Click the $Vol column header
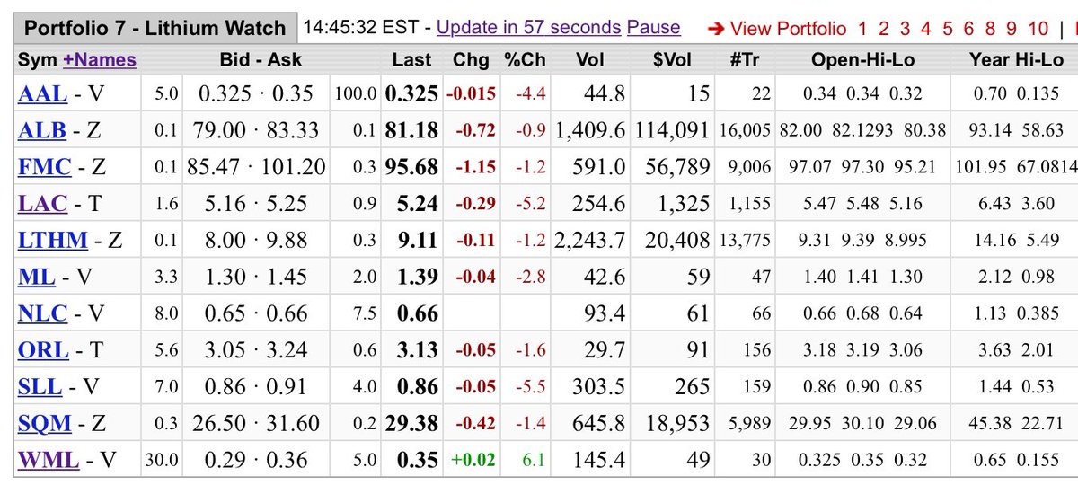This screenshot has height=485, width=1078. (x=670, y=60)
